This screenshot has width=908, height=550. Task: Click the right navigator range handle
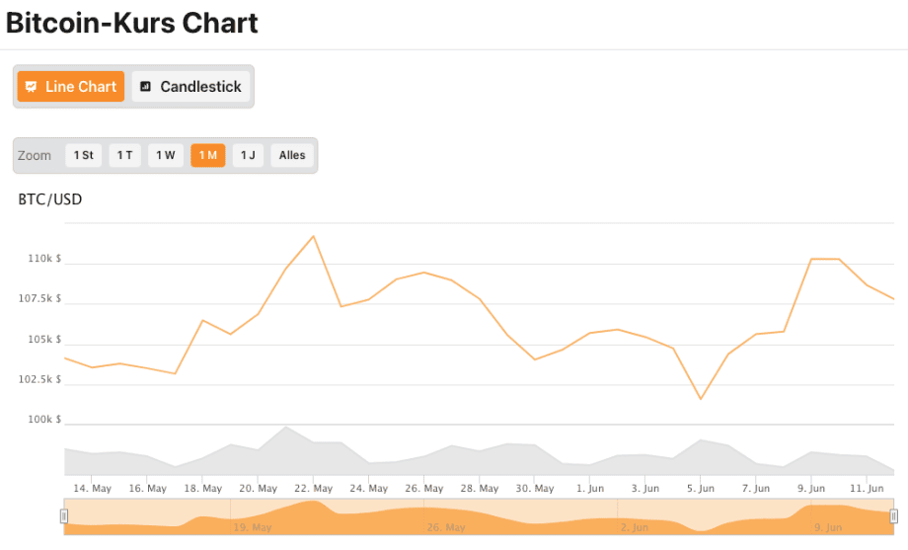pos(893,515)
